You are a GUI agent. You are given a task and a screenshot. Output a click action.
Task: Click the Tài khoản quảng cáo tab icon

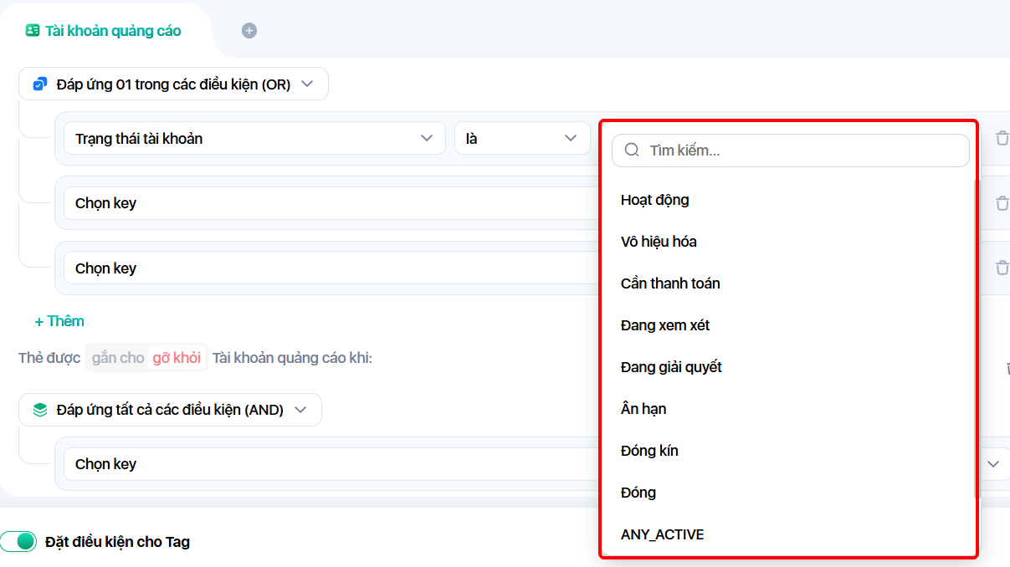(x=33, y=31)
